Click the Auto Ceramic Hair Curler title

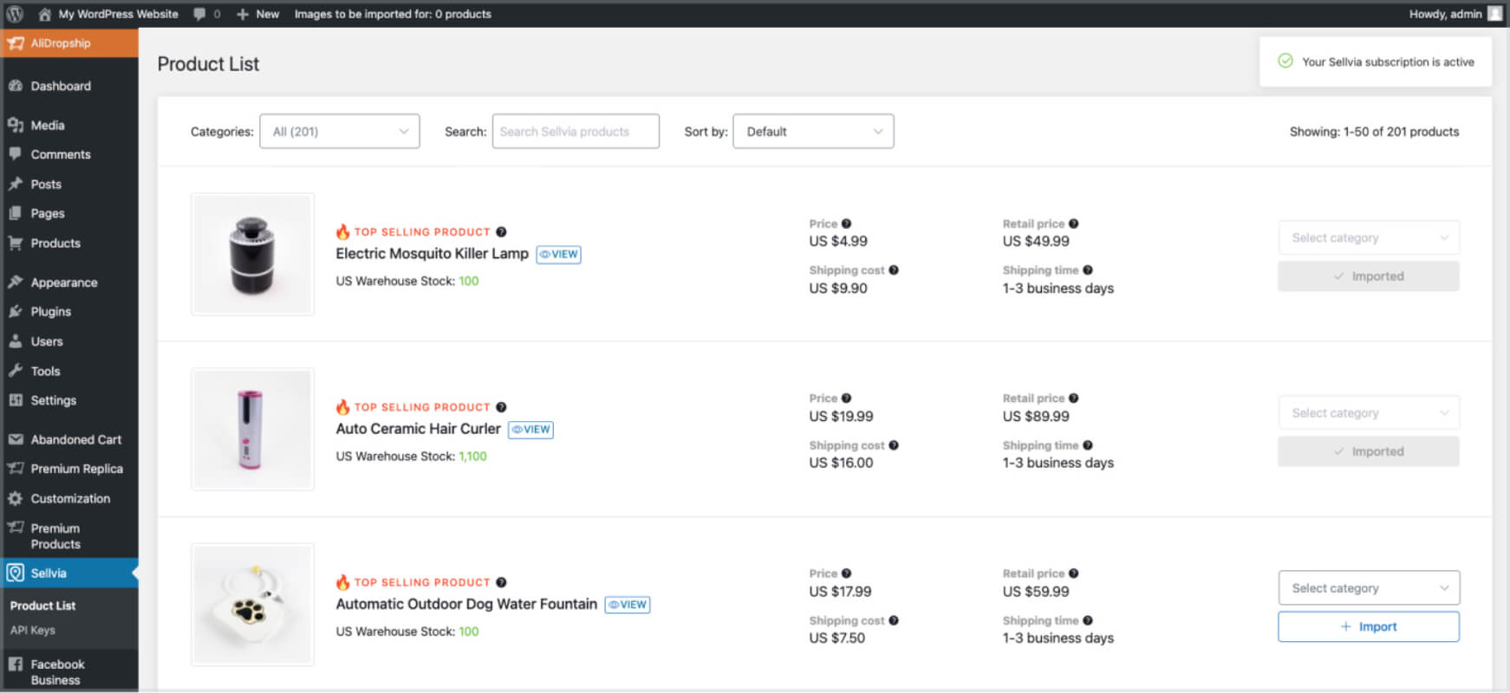coord(418,429)
